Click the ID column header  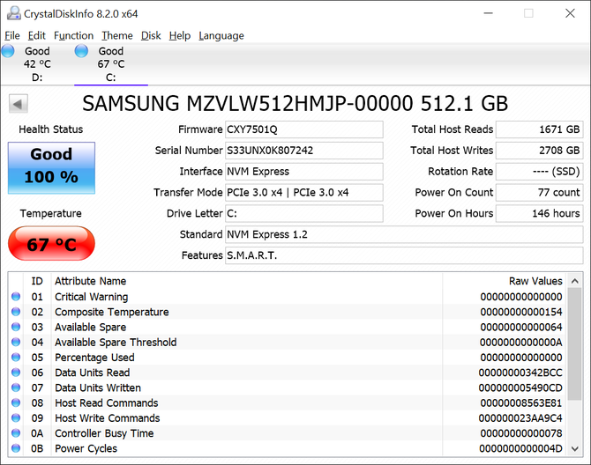pos(37,281)
